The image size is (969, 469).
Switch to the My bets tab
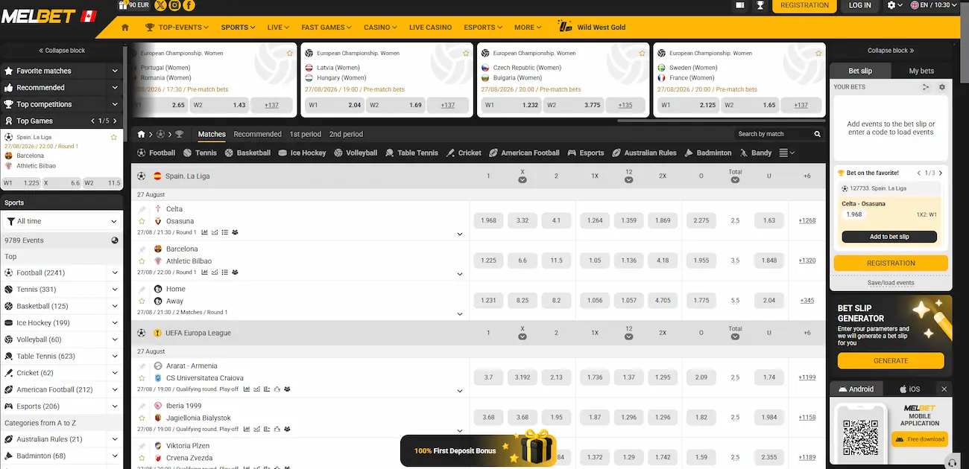tap(921, 71)
